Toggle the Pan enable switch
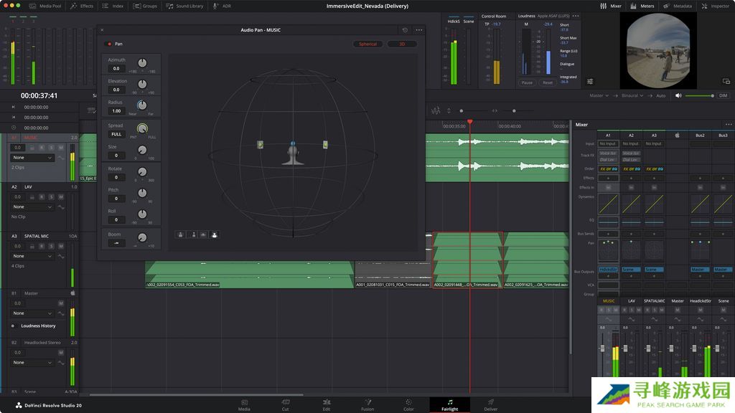735x413 pixels. click(109, 44)
